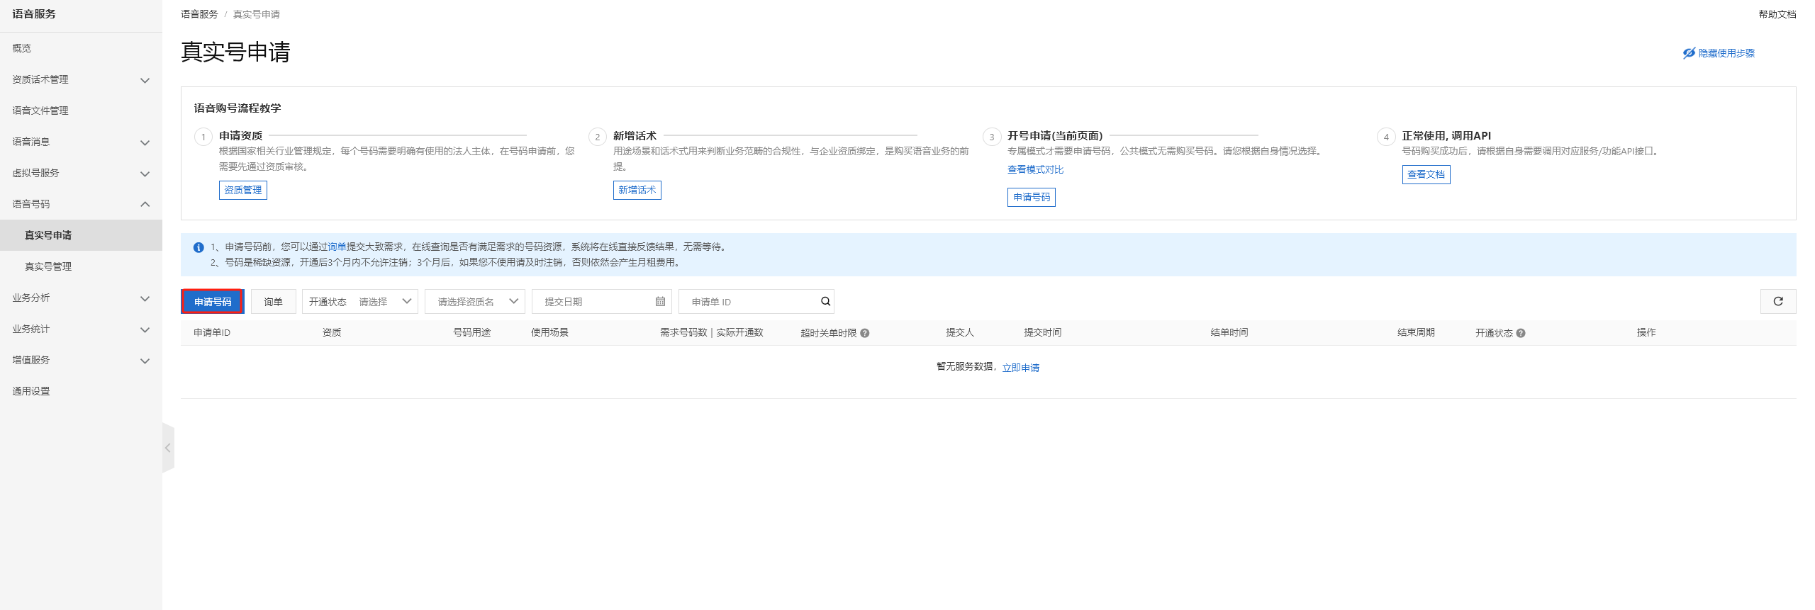Open the 查看模式对比 link
This screenshot has height=610, width=1815.
[x=1035, y=169]
